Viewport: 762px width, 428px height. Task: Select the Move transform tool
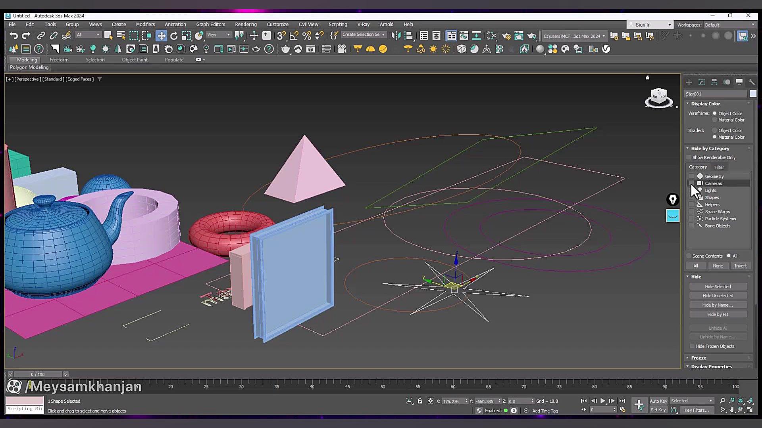click(x=161, y=36)
